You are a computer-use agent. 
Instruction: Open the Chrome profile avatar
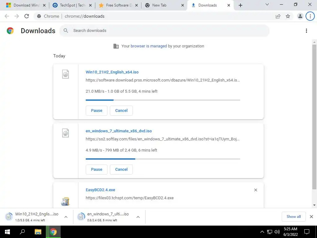click(x=300, y=16)
